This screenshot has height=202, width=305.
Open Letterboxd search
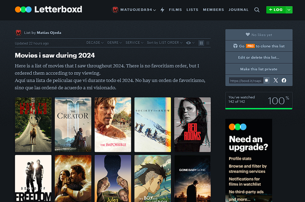click(x=257, y=10)
